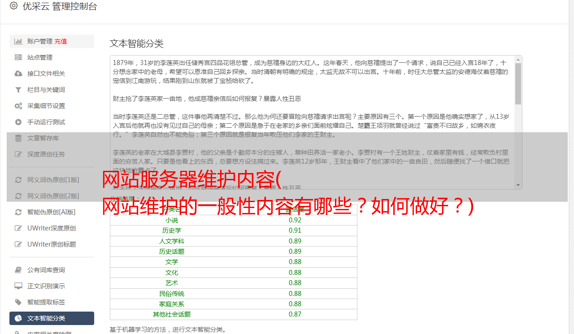Click the monitor icon for 正文识别演示
Screen dimensions: 574x334
18,286
